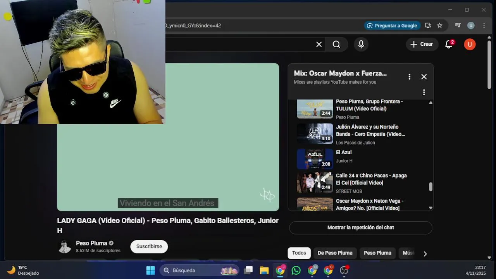496x279 pixels.
Task: Start voice search with the microphone
Action: pyautogui.click(x=361, y=45)
